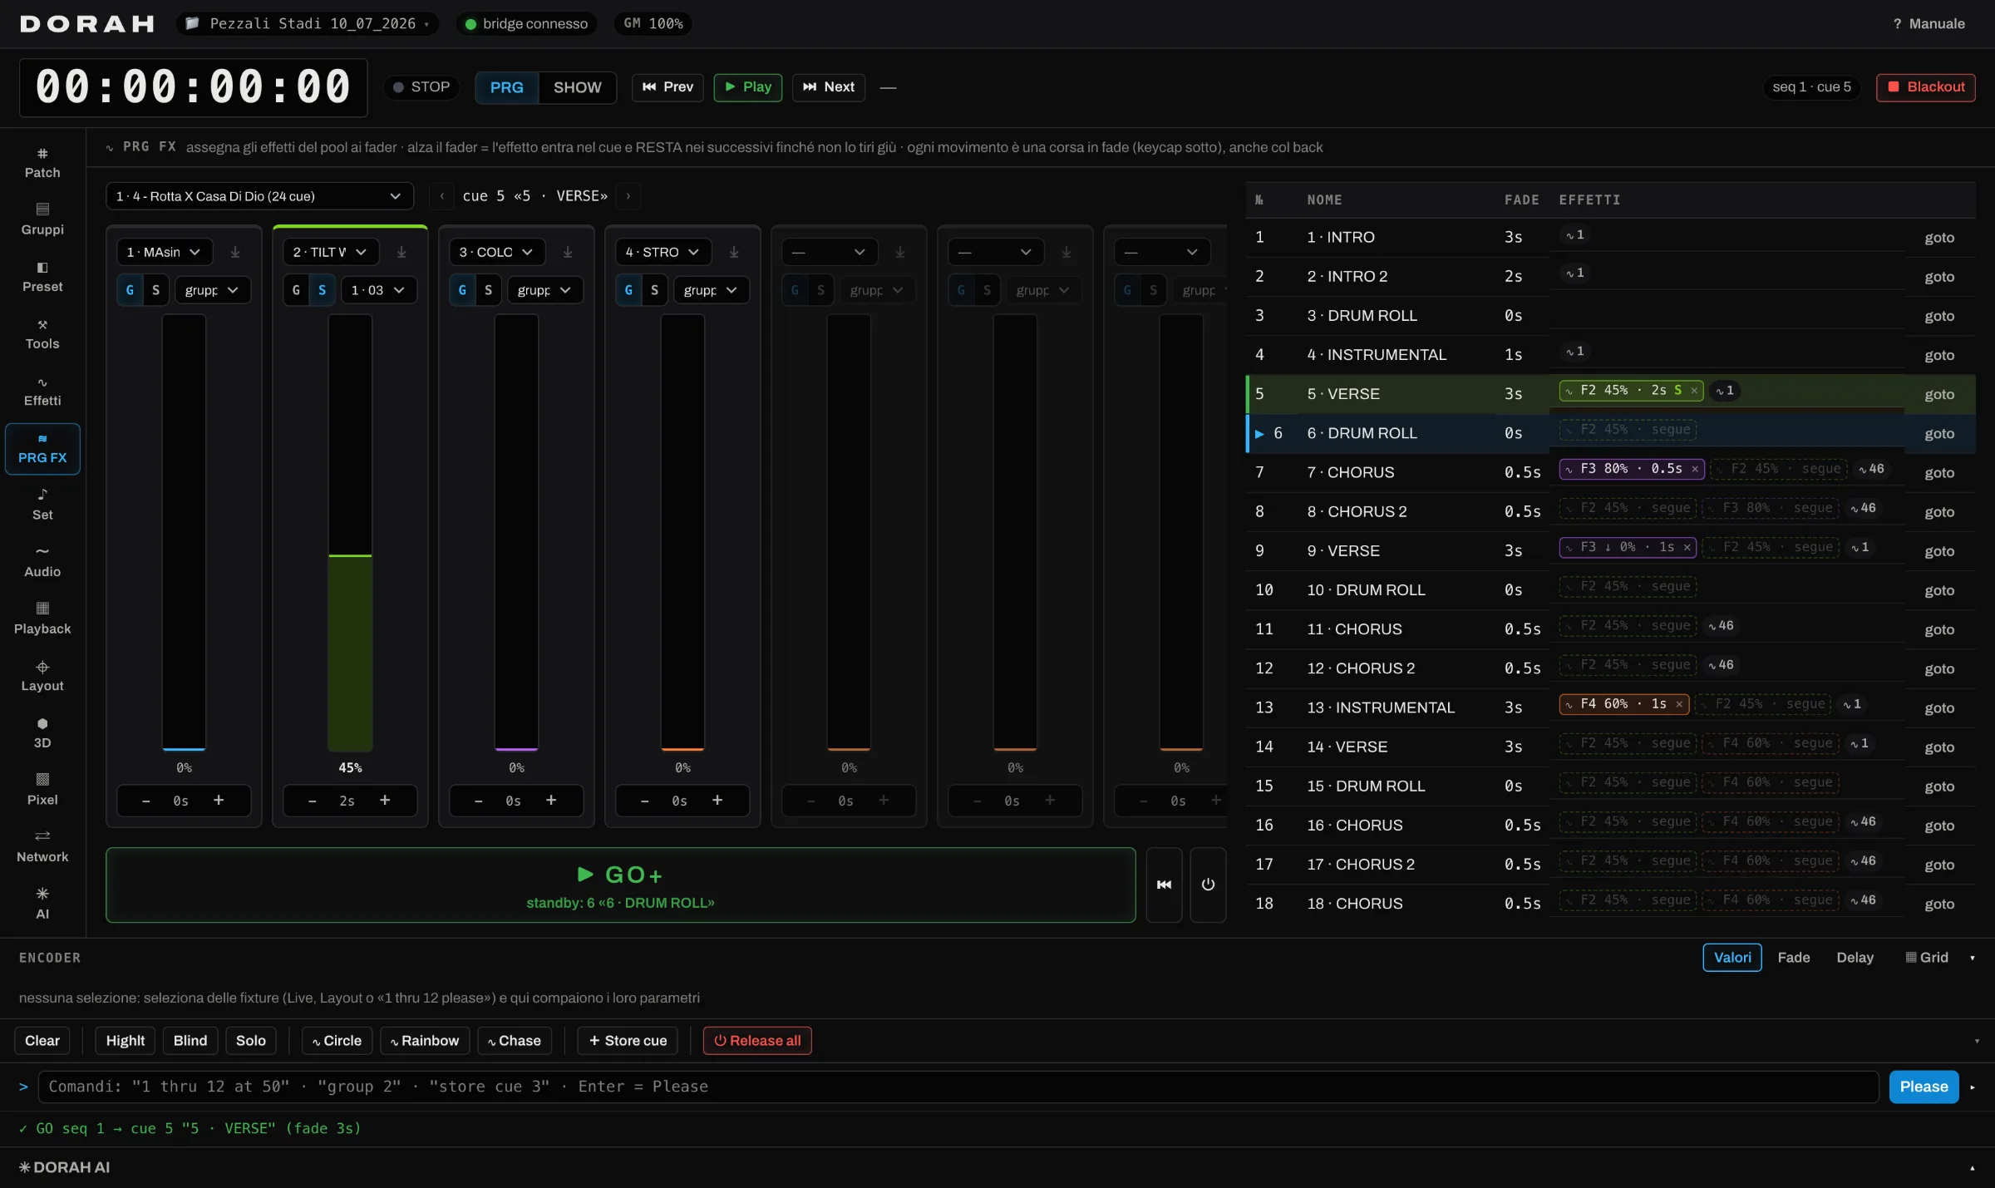This screenshot has height=1188, width=1995.
Task: Click the Blackout button
Action: click(1926, 87)
